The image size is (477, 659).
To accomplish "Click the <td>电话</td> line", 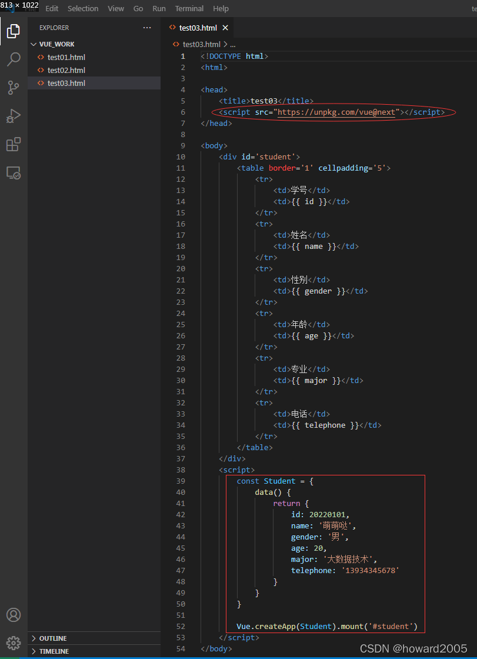I will [x=302, y=414].
